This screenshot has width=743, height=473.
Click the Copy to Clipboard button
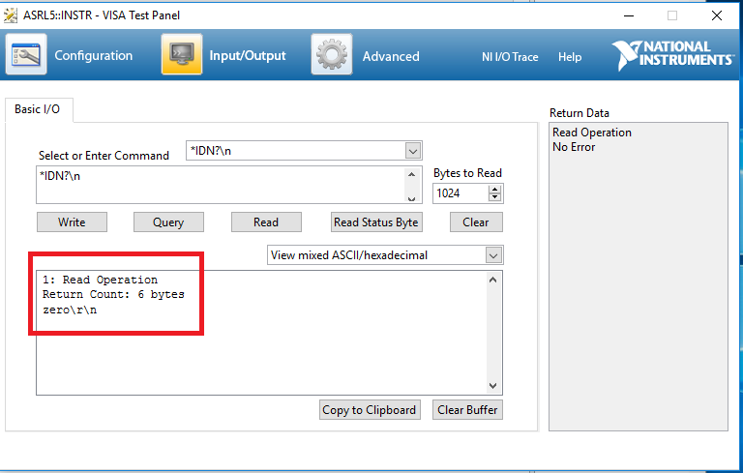(x=370, y=410)
